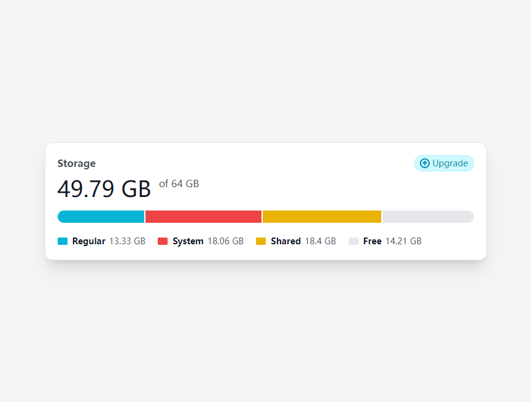Click the Upgrade button
This screenshot has width=531, height=402.
point(444,163)
